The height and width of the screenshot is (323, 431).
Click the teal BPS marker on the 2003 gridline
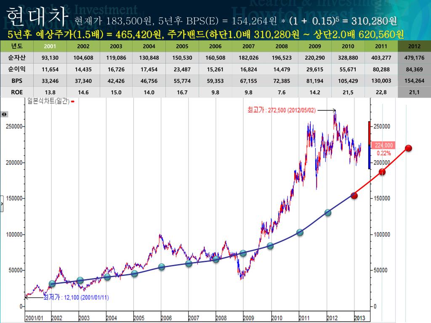(x=80, y=281)
